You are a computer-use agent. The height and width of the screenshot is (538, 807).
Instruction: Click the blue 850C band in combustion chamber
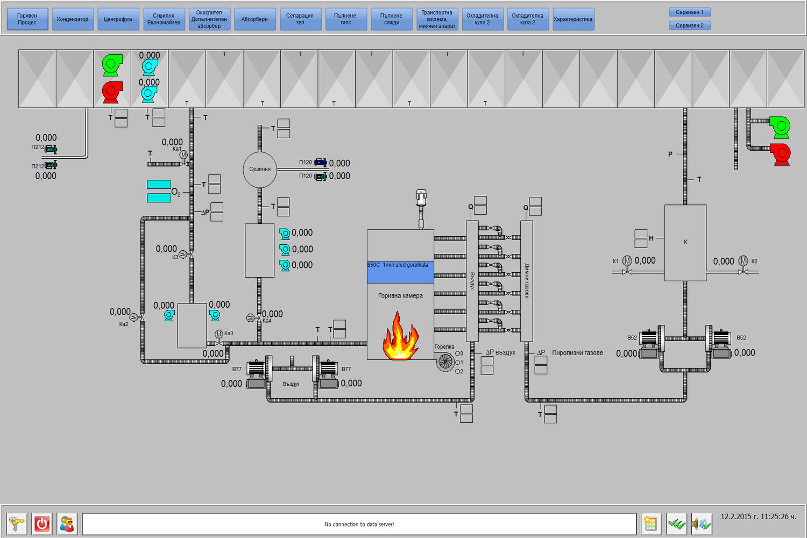(x=400, y=272)
